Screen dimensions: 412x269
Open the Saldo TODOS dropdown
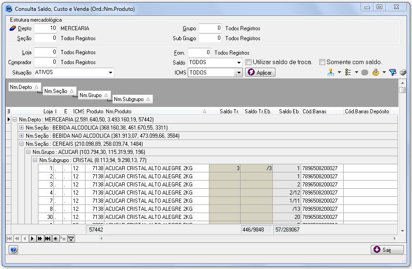point(239,62)
